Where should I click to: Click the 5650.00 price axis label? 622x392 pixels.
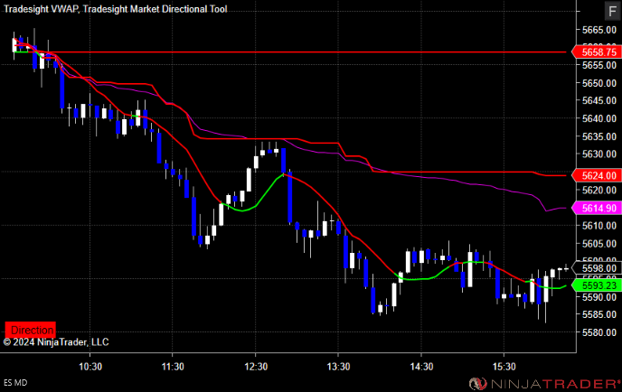[x=599, y=83]
